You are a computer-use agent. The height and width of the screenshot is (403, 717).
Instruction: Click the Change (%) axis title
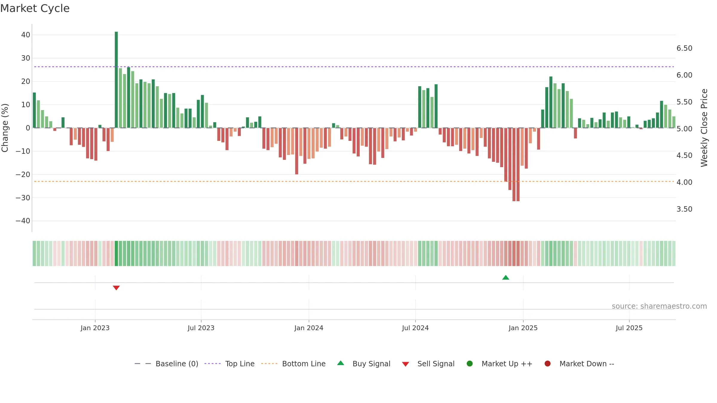(x=5, y=128)
